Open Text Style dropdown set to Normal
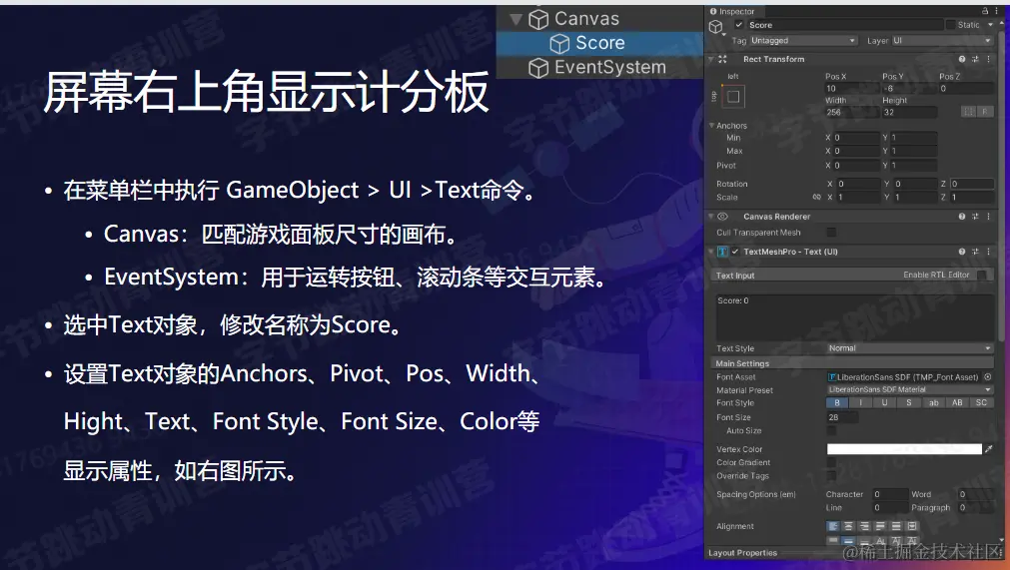 coord(909,348)
